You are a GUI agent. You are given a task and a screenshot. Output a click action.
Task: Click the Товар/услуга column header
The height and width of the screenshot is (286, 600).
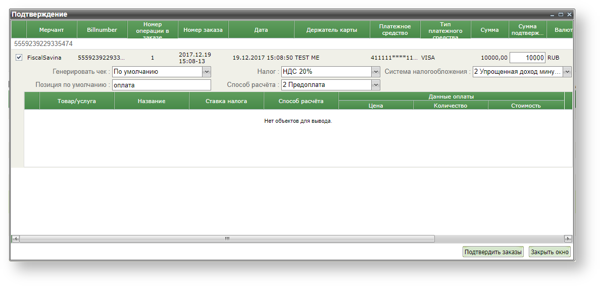point(77,101)
